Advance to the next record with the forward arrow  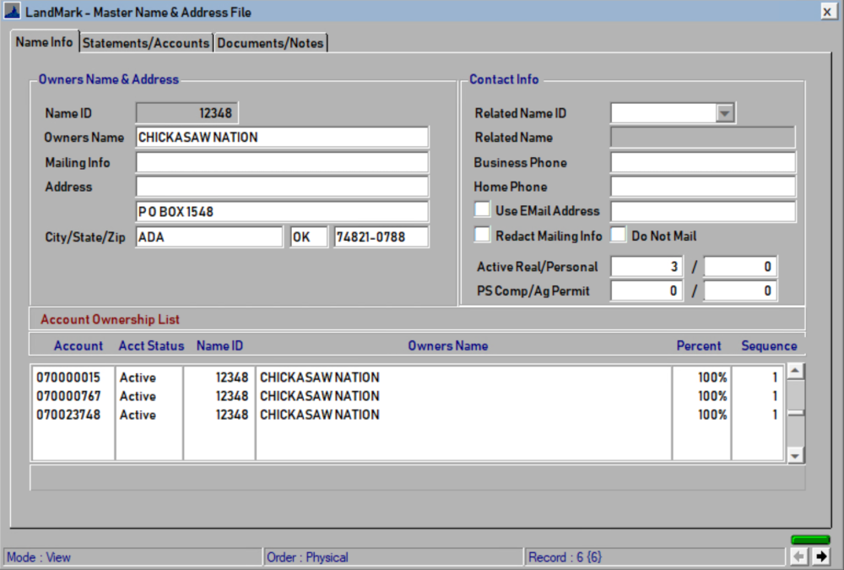(820, 556)
